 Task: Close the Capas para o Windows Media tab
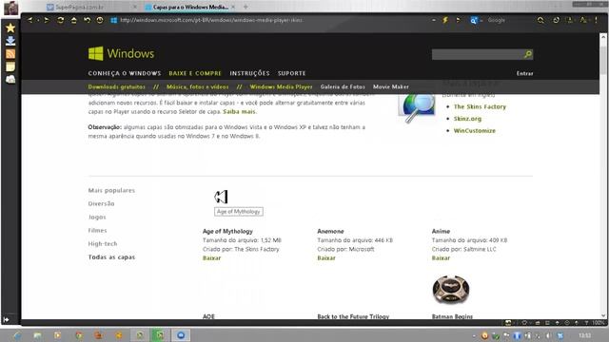point(233,7)
